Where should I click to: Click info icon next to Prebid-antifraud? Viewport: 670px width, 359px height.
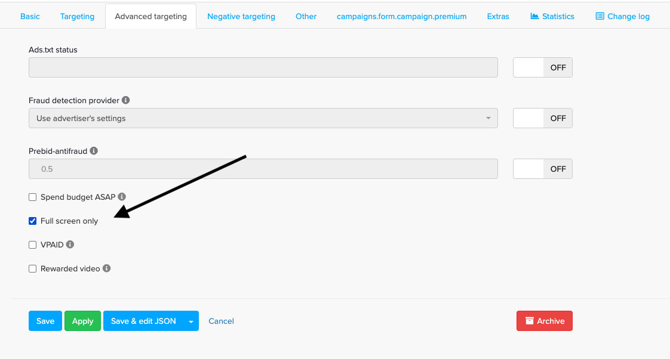(x=94, y=151)
